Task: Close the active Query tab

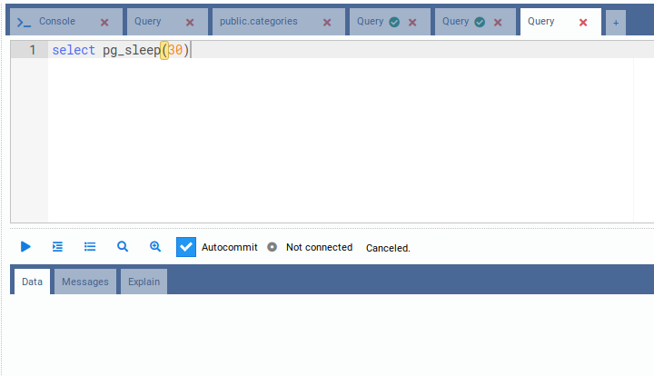Action: pos(583,22)
